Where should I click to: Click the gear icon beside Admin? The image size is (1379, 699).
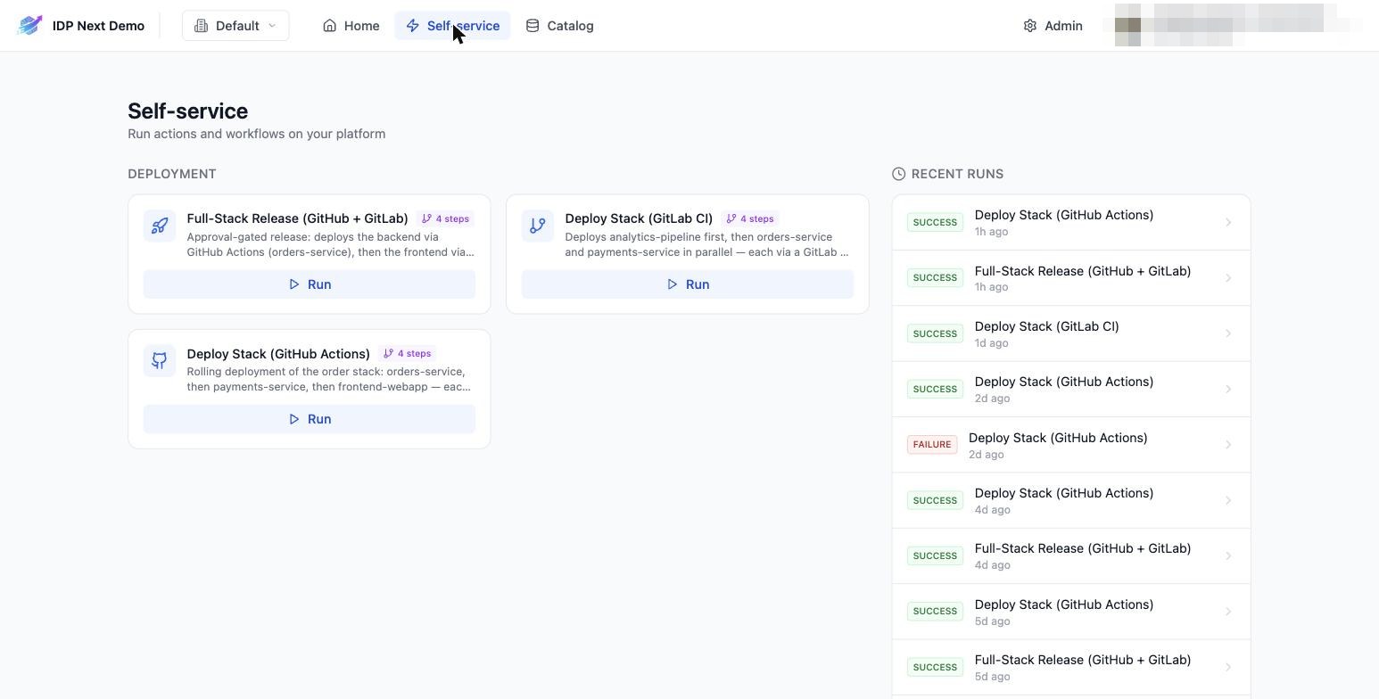1030,26
